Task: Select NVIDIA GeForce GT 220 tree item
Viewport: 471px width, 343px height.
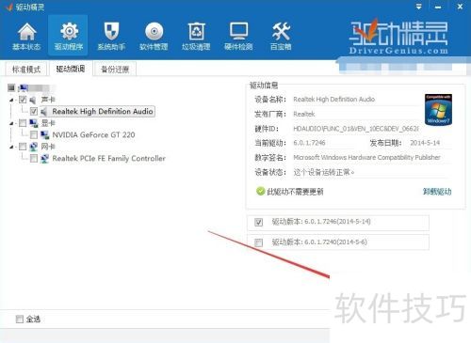Action: [x=93, y=135]
